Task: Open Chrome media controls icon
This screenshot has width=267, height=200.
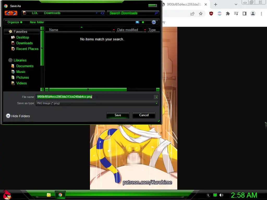Action: click(236, 14)
